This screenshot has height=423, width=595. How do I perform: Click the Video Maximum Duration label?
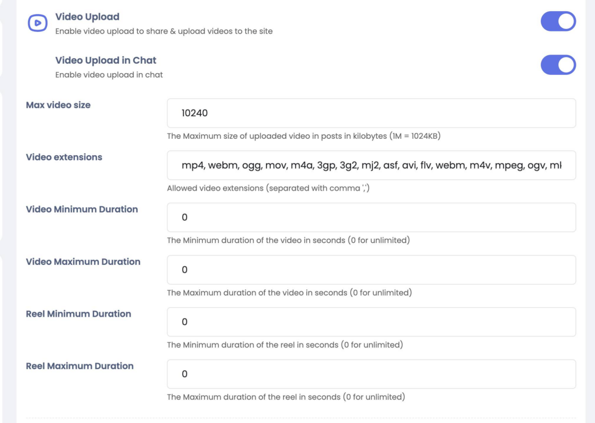[83, 262]
